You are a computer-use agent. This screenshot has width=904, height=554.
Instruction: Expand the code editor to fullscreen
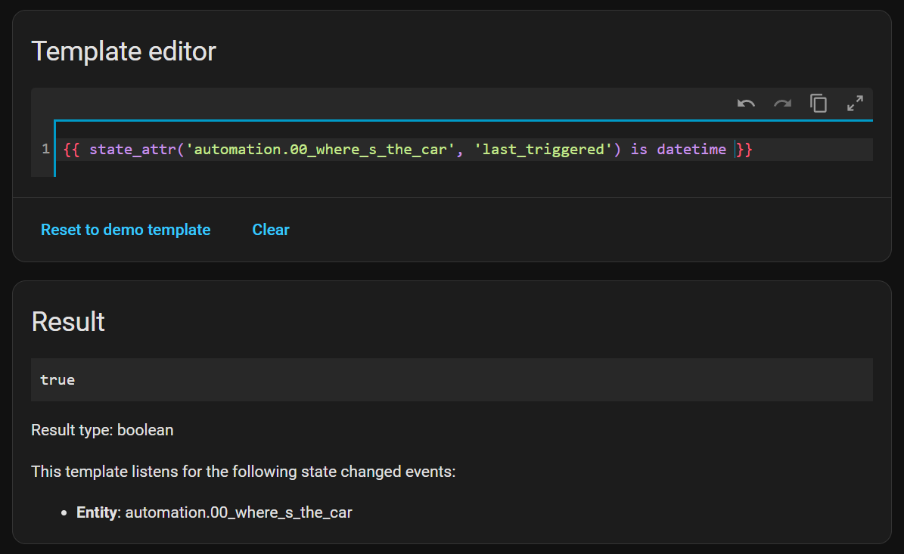(x=855, y=104)
